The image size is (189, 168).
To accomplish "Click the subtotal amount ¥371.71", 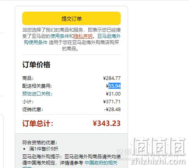I will [x=112, y=102].
